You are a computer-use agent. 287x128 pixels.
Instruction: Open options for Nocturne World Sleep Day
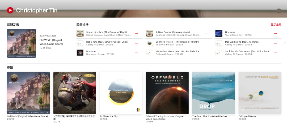coord(276,34)
